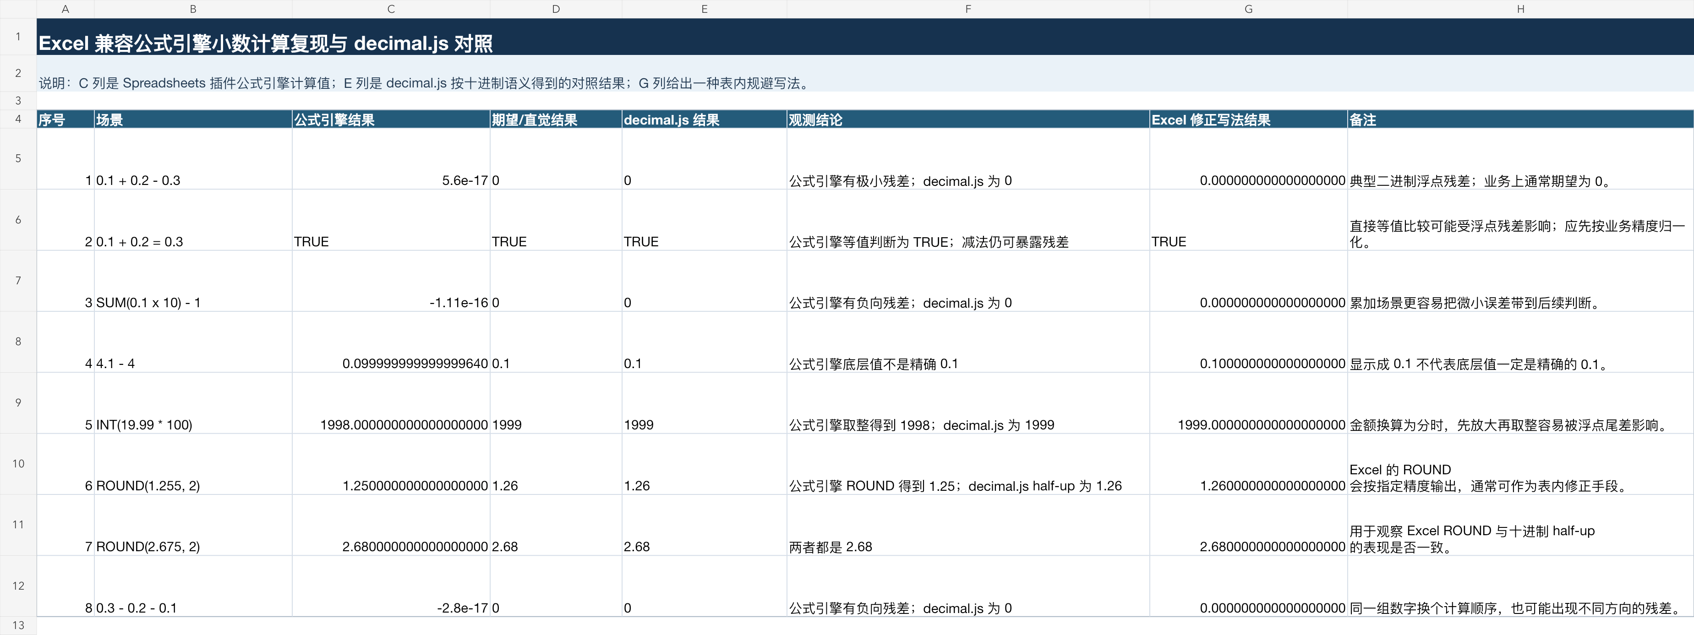Click 公式引擎等值判断为 TRUE conclusion cell
The image size is (1694, 635).
click(x=968, y=220)
